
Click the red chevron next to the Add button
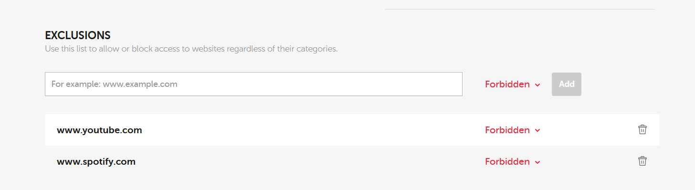point(537,84)
